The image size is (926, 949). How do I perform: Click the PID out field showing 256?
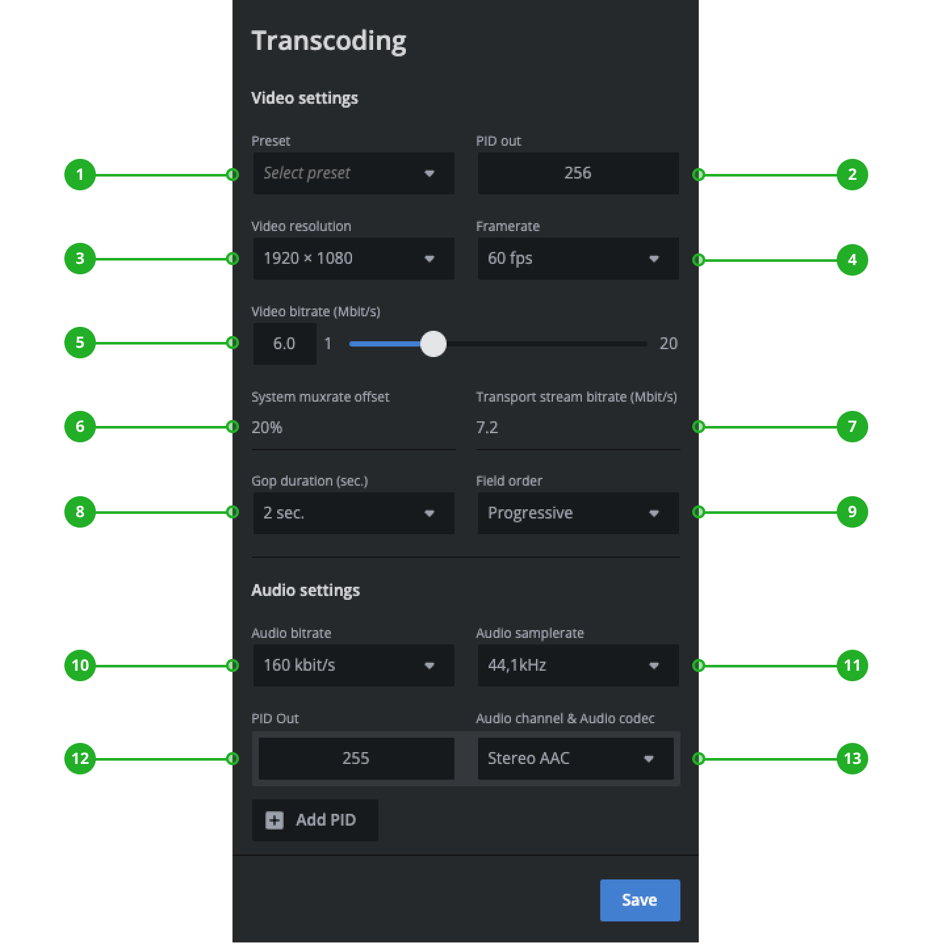coord(578,173)
